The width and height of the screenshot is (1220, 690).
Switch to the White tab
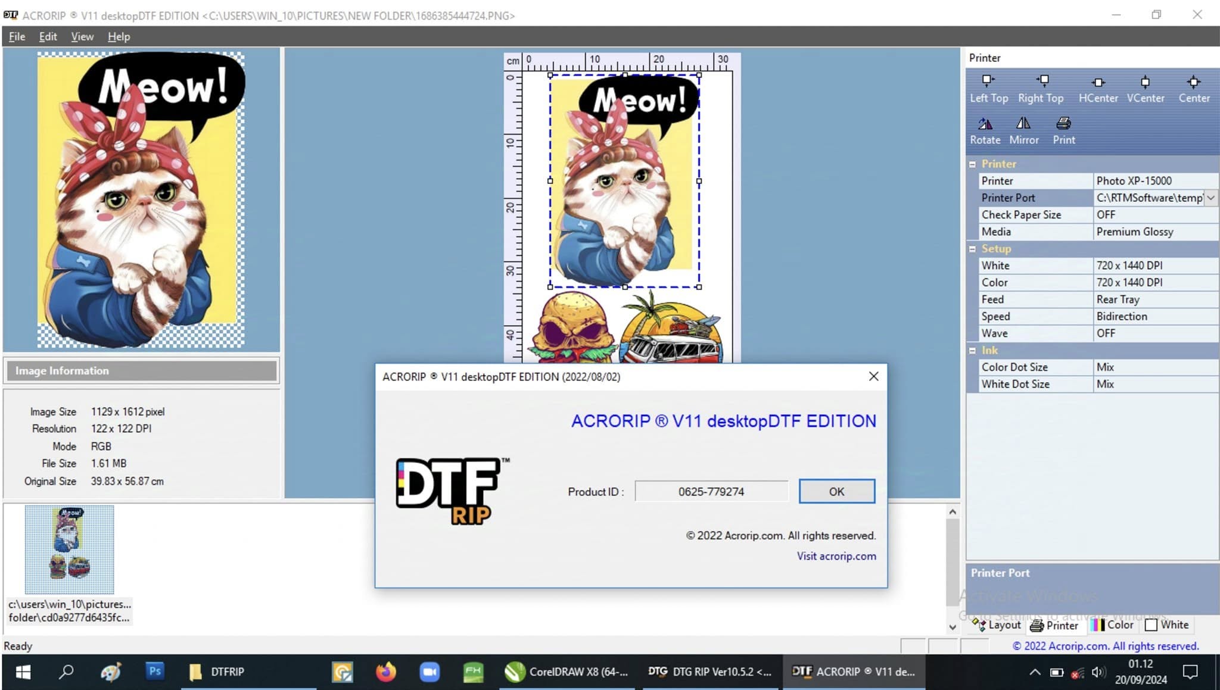pyautogui.click(x=1167, y=625)
